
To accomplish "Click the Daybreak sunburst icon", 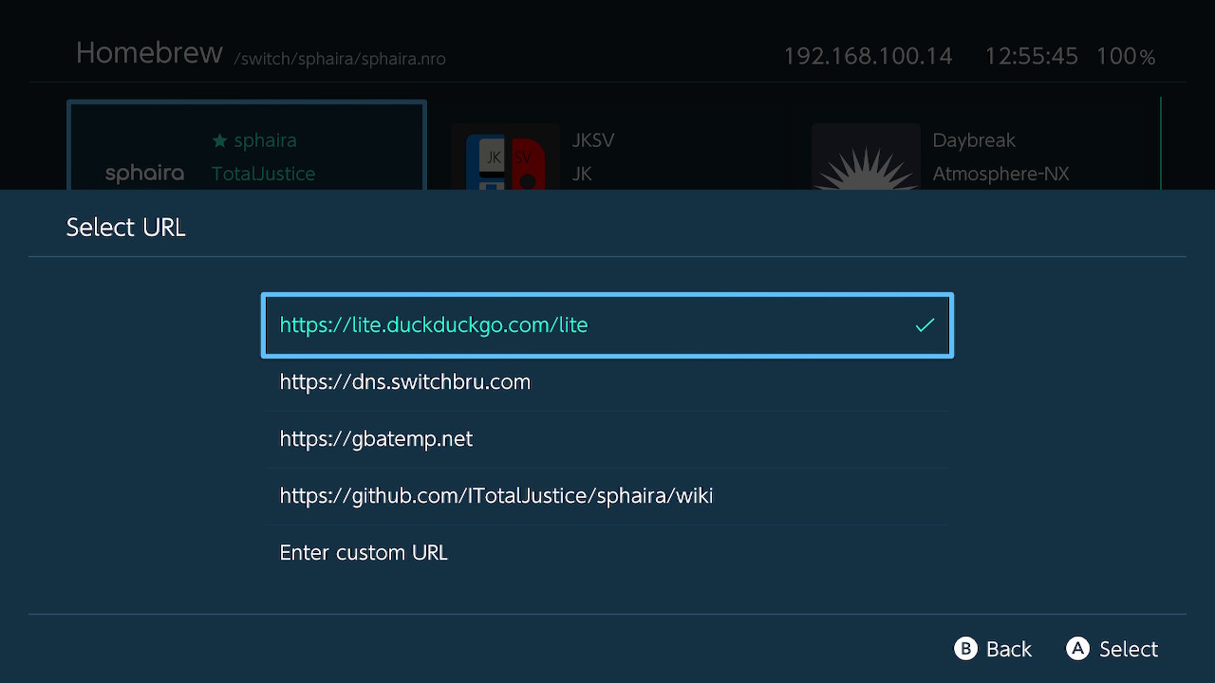I will point(865,161).
